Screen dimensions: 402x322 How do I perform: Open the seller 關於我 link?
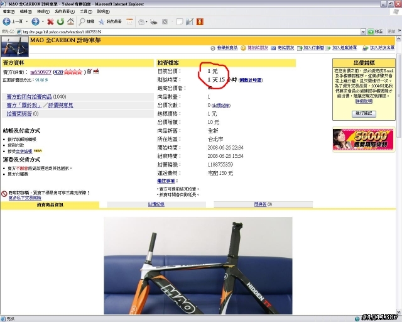point(24,105)
